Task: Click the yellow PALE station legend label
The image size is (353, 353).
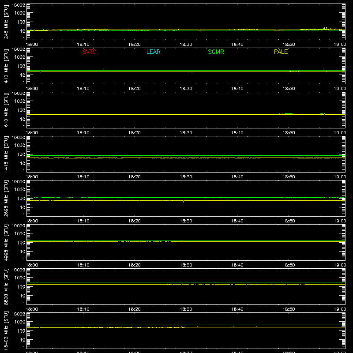Action: [x=281, y=52]
